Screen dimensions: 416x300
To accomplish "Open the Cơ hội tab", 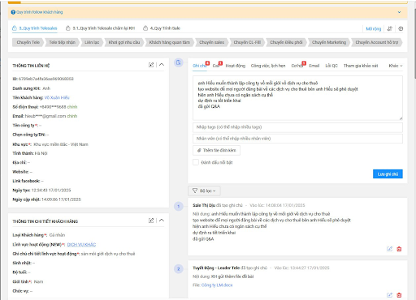I will [x=297, y=66].
